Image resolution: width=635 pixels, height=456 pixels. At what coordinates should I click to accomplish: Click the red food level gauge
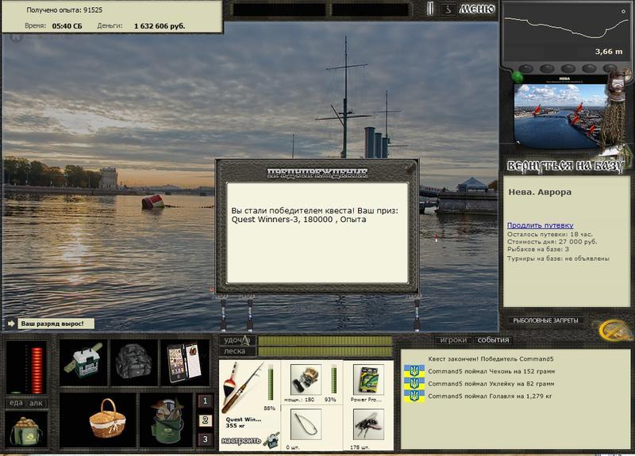point(37,370)
